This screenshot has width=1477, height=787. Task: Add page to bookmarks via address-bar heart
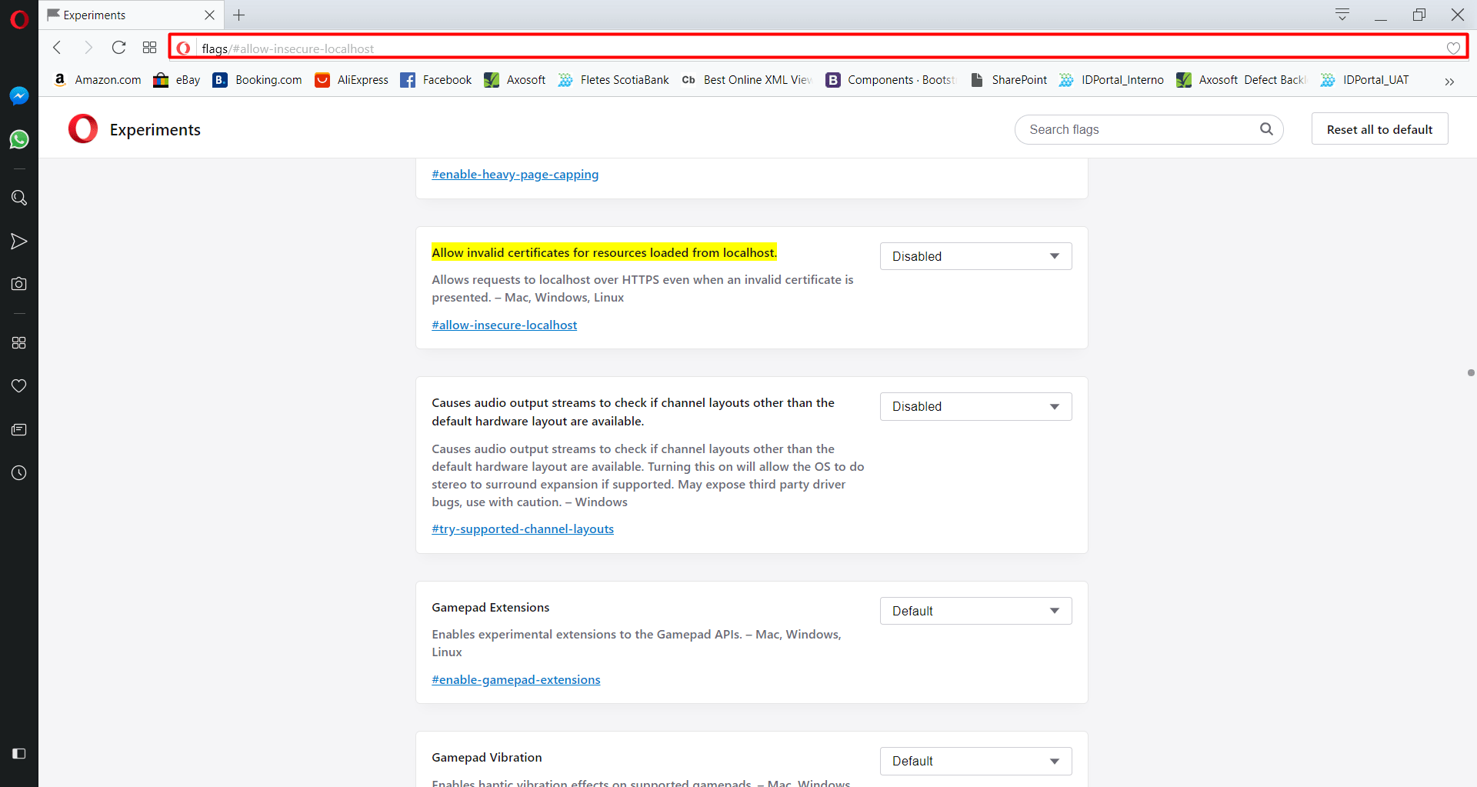point(1452,48)
